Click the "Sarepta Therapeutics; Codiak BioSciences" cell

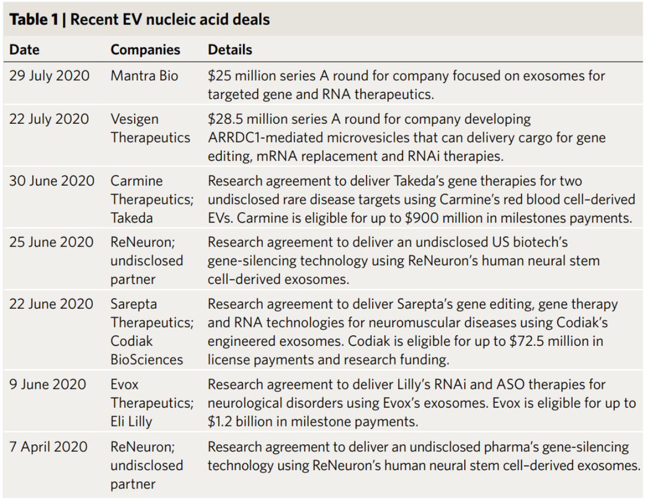coord(151,332)
